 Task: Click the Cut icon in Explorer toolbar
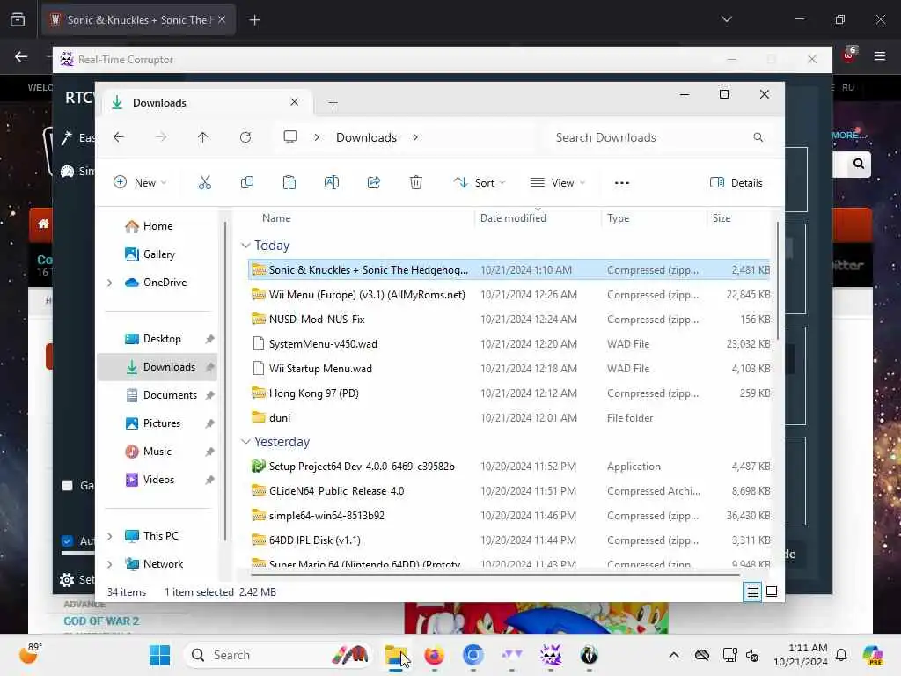point(204,183)
